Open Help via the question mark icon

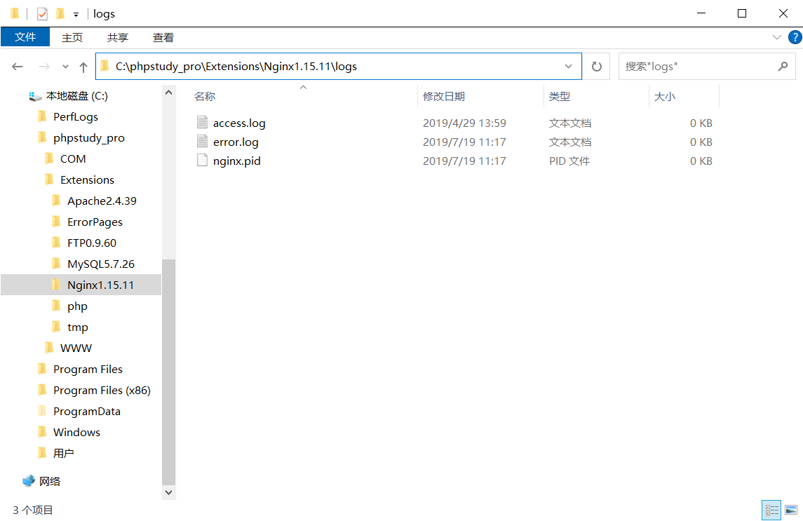(795, 37)
